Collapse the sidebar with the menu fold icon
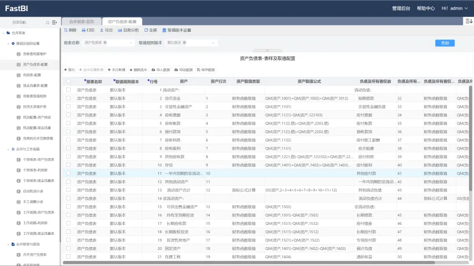474x266 pixels. point(54,22)
